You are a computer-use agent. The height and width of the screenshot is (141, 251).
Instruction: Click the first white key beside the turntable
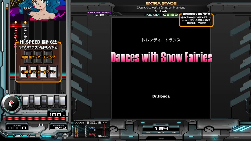(25, 101)
